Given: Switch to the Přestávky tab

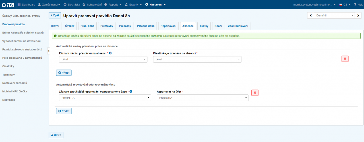Looking at the screenshot, I should 107,26.
